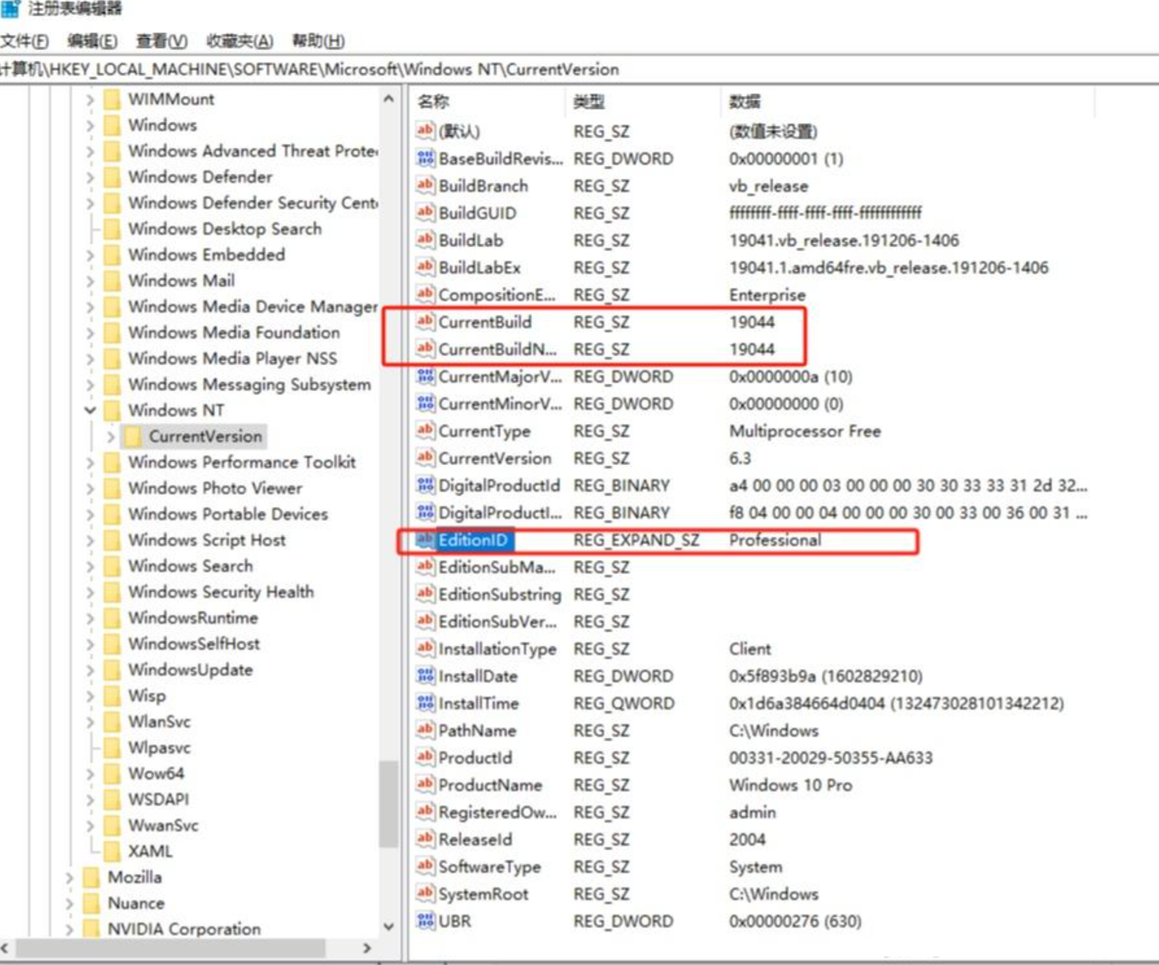Click the folder icon of WindowsUpdate key

[x=112, y=669]
